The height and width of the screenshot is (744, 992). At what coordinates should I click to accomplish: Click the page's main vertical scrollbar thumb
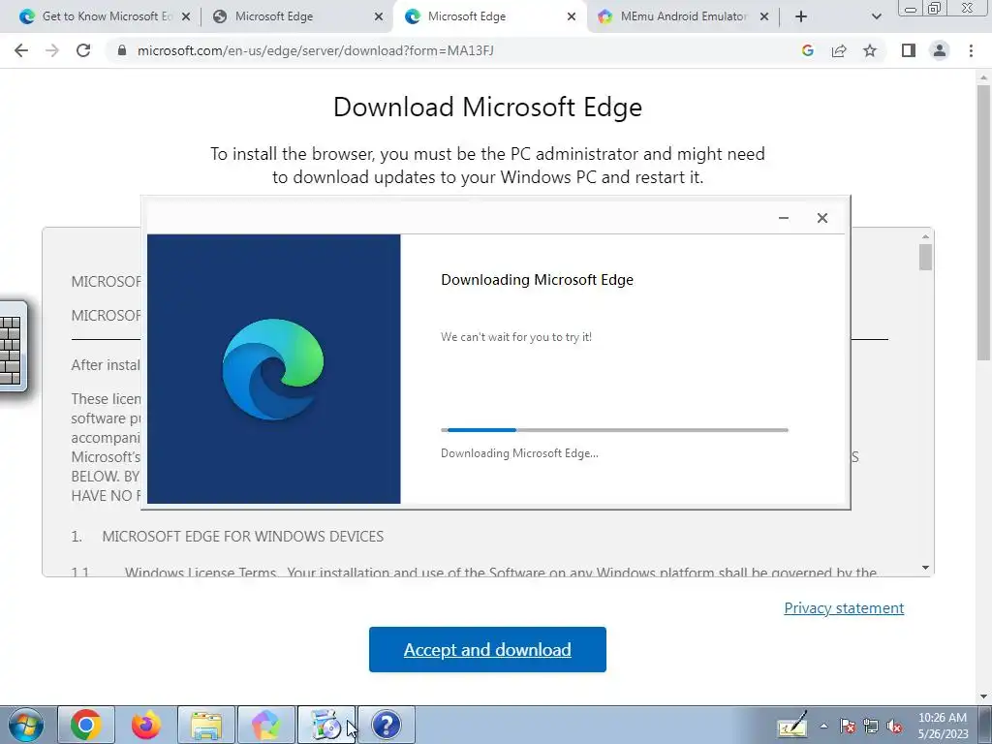click(x=983, y=223)
